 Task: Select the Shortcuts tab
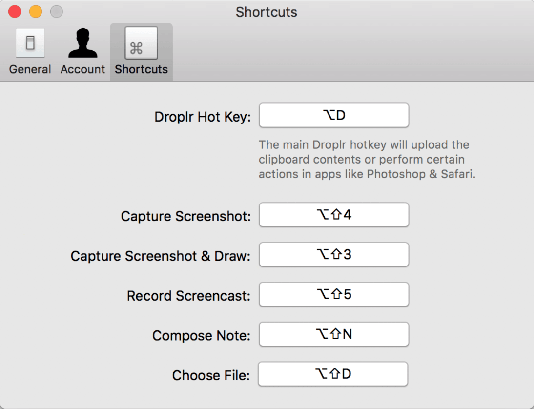click(141, 52)
